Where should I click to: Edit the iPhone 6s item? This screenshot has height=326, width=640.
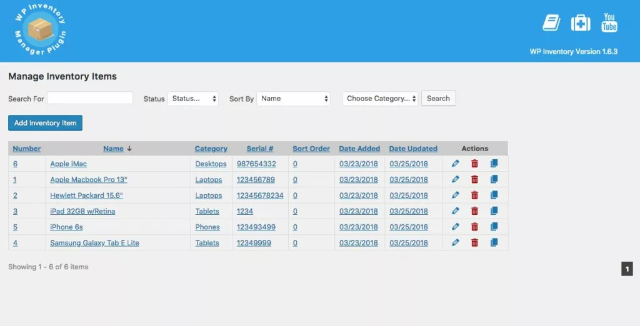pos(456,227)
